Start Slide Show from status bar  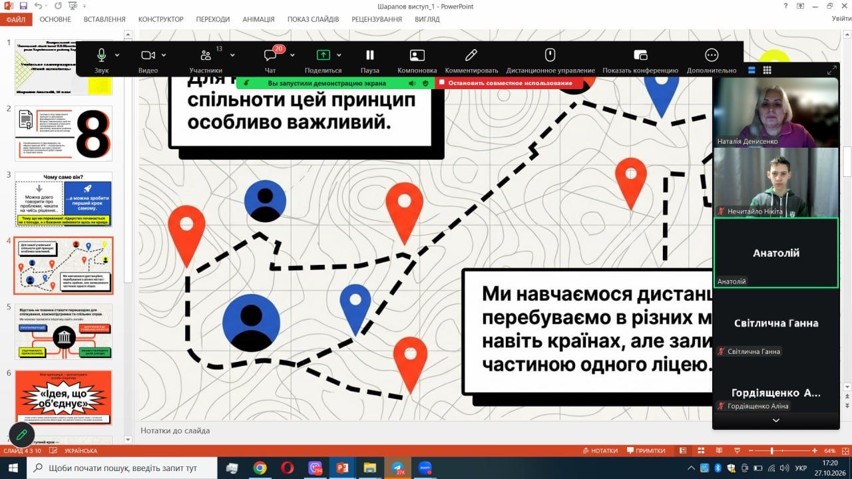click(x=738, y=450)
